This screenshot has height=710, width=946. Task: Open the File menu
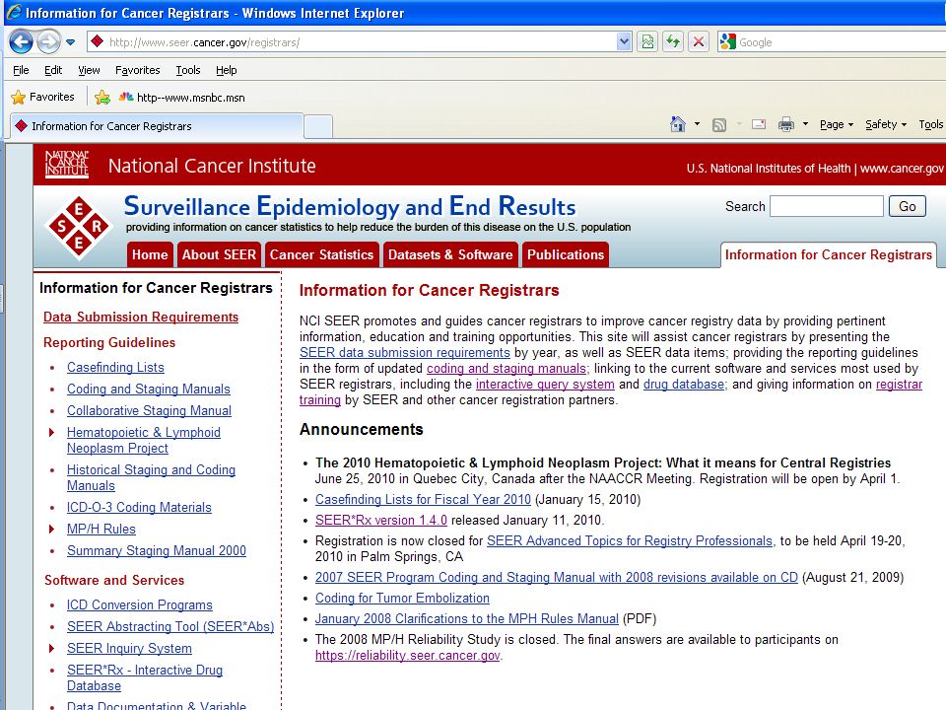21,70
